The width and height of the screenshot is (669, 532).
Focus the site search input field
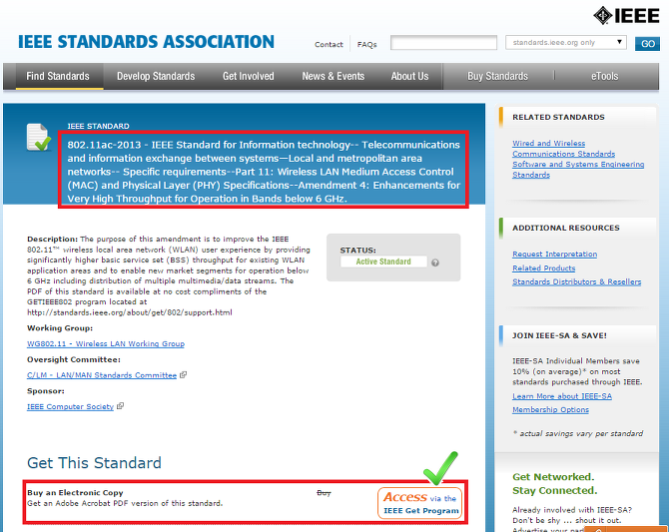click(x=443, y=43)
